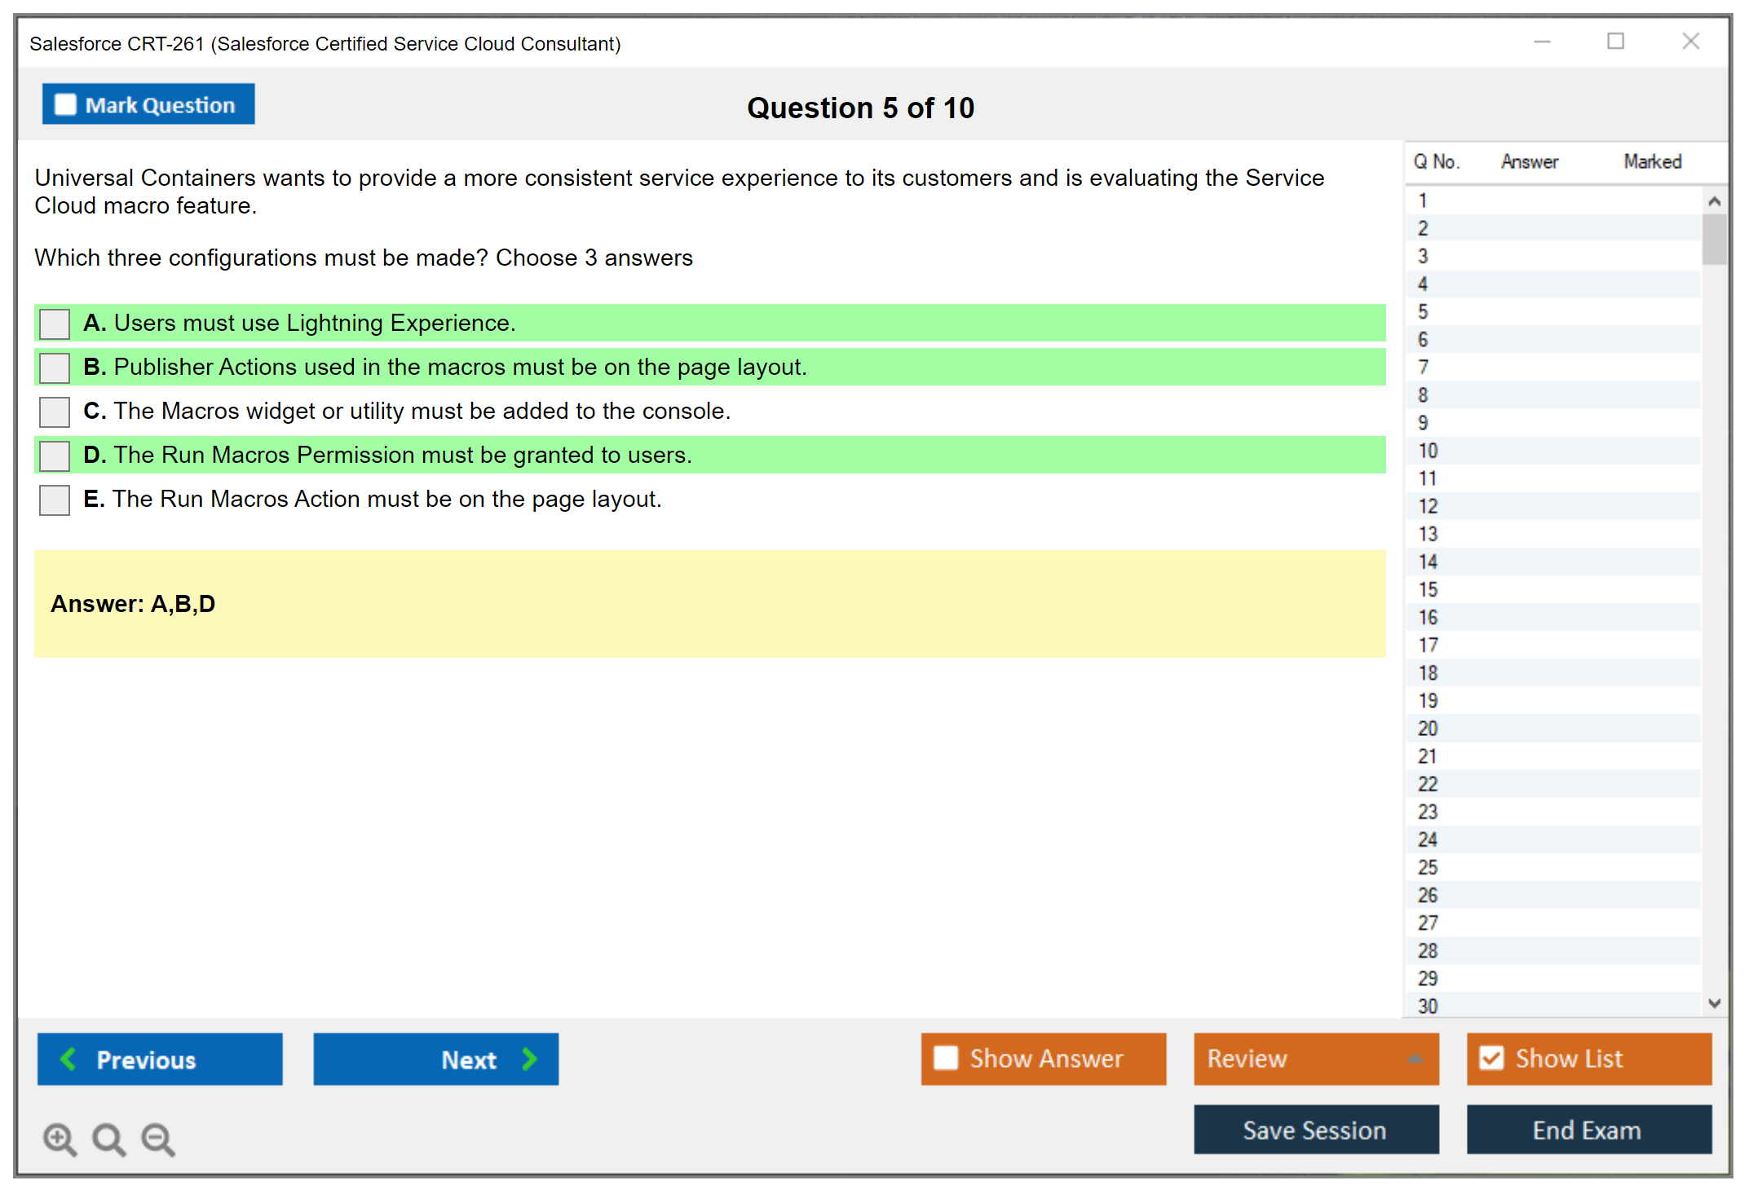Uncheck the Show List option
The height and width of the screenshot is (1198, 1753).
coord(1491,1058)
